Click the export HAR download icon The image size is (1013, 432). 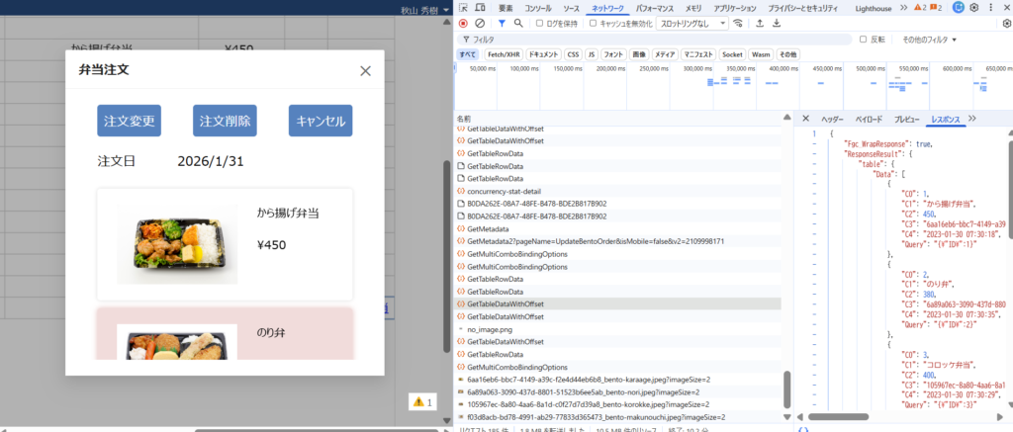[778, 23]
